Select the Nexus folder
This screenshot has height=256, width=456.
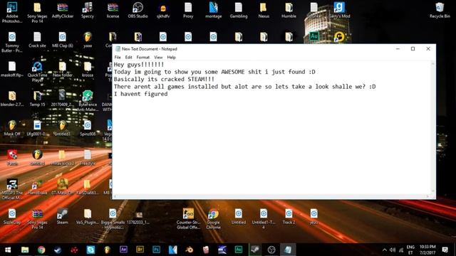[264, 10]
